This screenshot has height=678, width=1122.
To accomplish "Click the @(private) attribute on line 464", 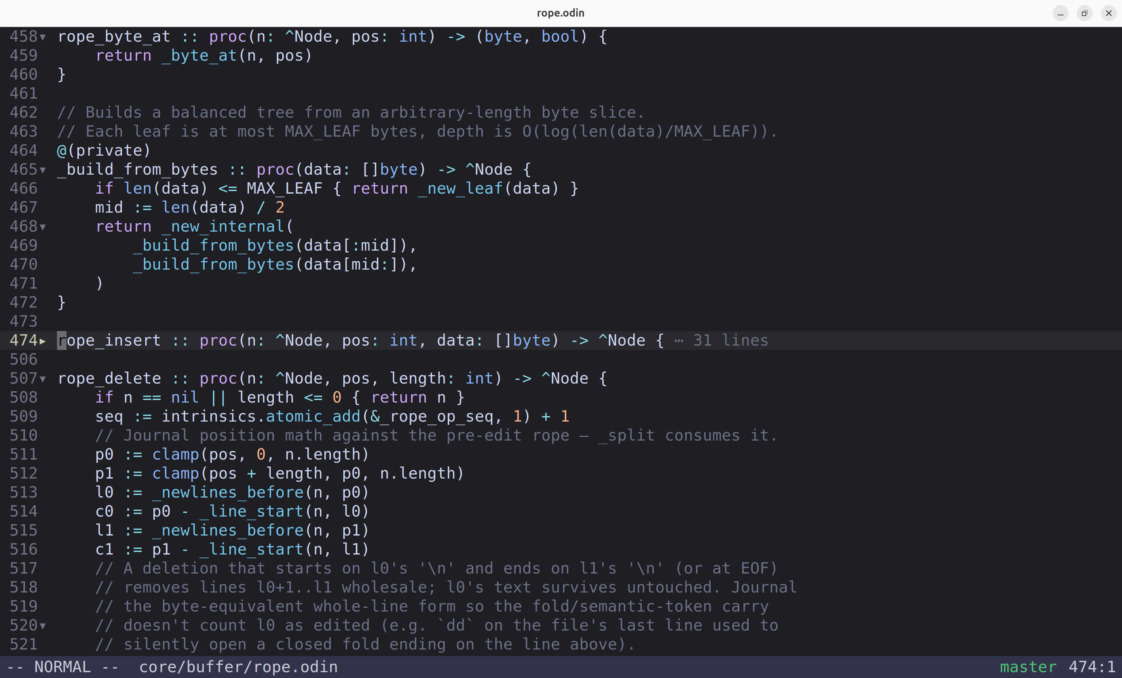I will pyautogui.click(x=104, y=150).
